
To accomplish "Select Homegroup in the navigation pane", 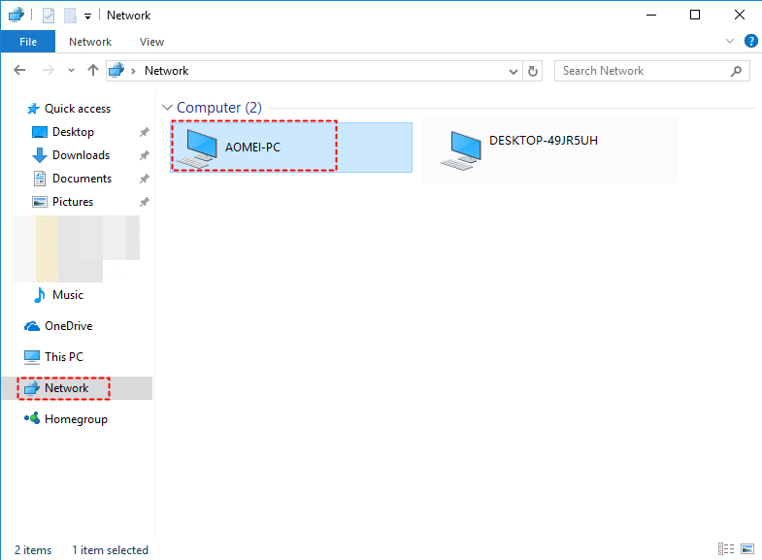I will (x=77, y=419).
